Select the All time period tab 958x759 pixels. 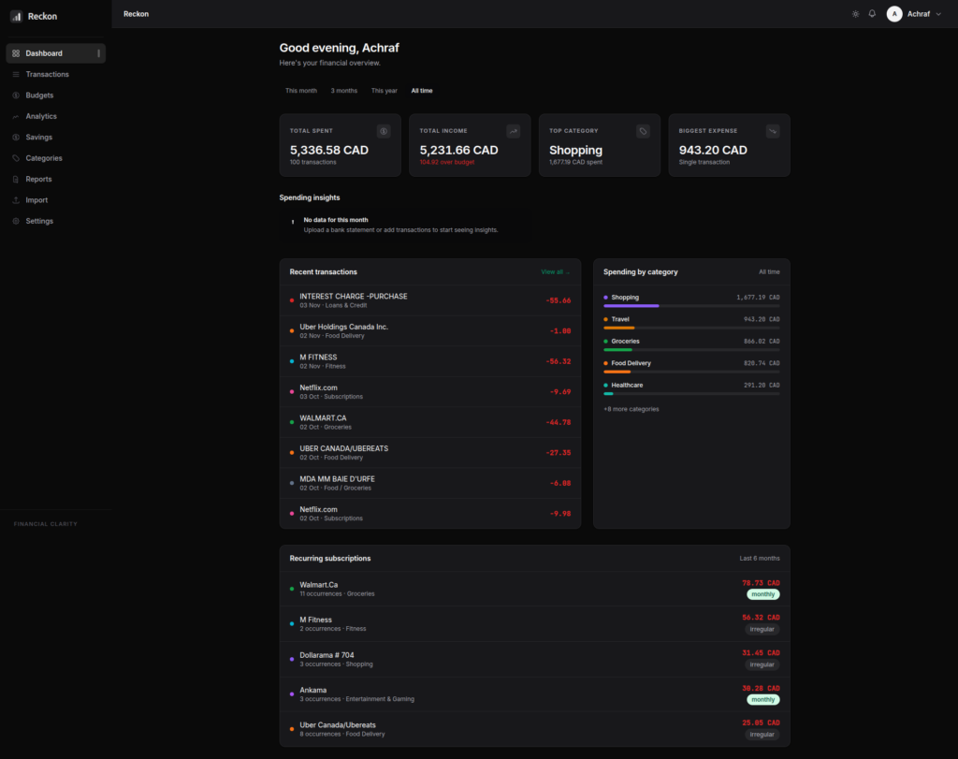[422, 91]
